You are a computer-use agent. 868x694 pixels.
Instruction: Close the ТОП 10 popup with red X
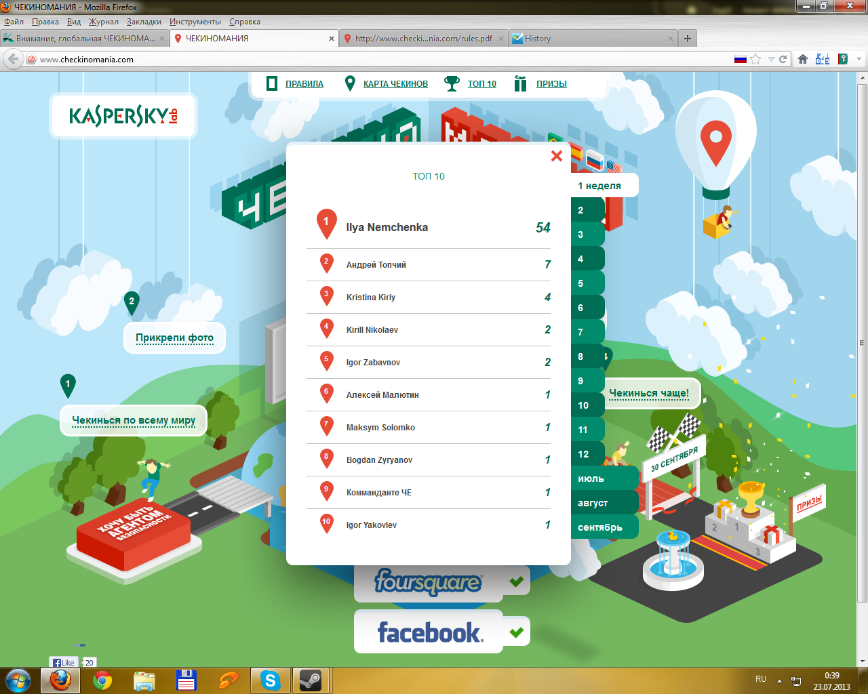tap(557, 156)
